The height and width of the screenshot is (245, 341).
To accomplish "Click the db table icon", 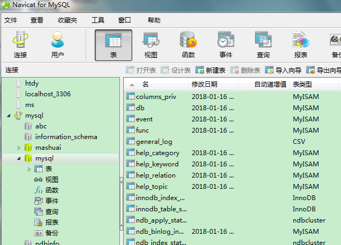I will [131, 108].
